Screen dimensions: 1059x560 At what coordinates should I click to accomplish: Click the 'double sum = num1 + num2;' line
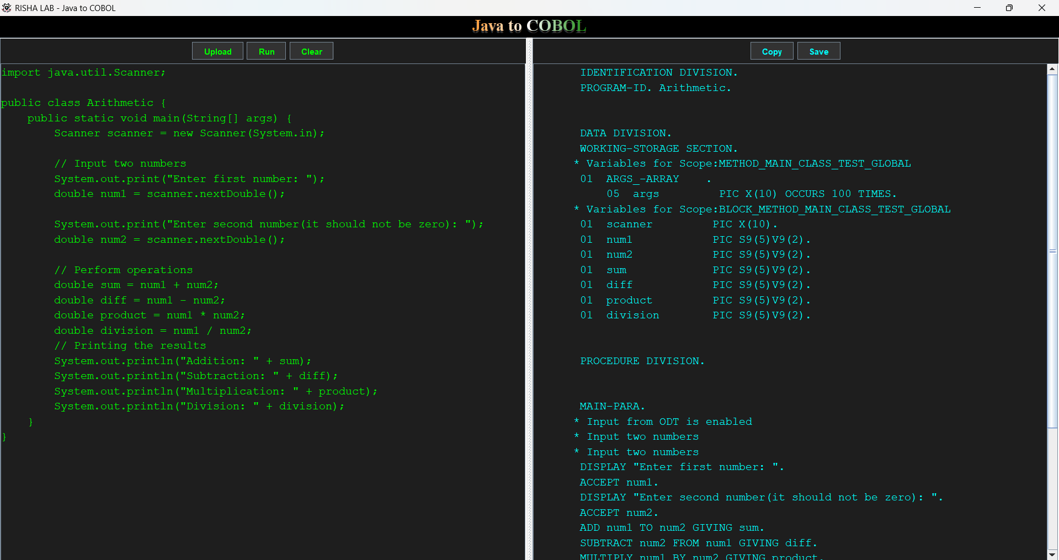coord(136,285)
